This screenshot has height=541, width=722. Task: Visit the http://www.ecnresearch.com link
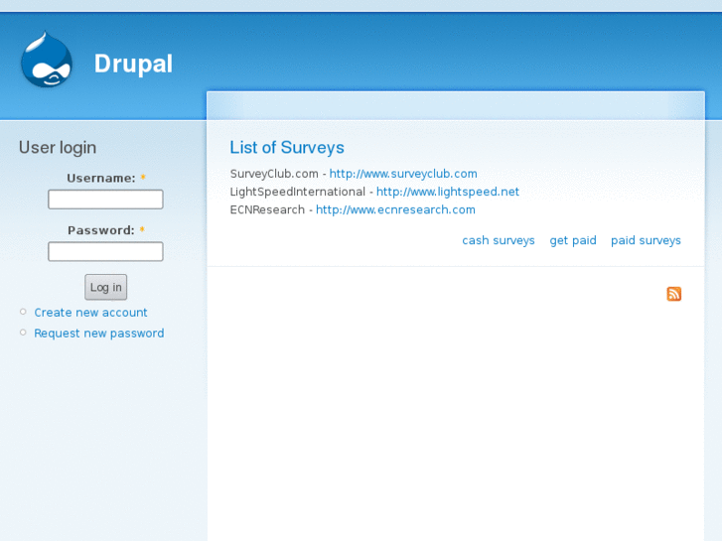(395, 209)
